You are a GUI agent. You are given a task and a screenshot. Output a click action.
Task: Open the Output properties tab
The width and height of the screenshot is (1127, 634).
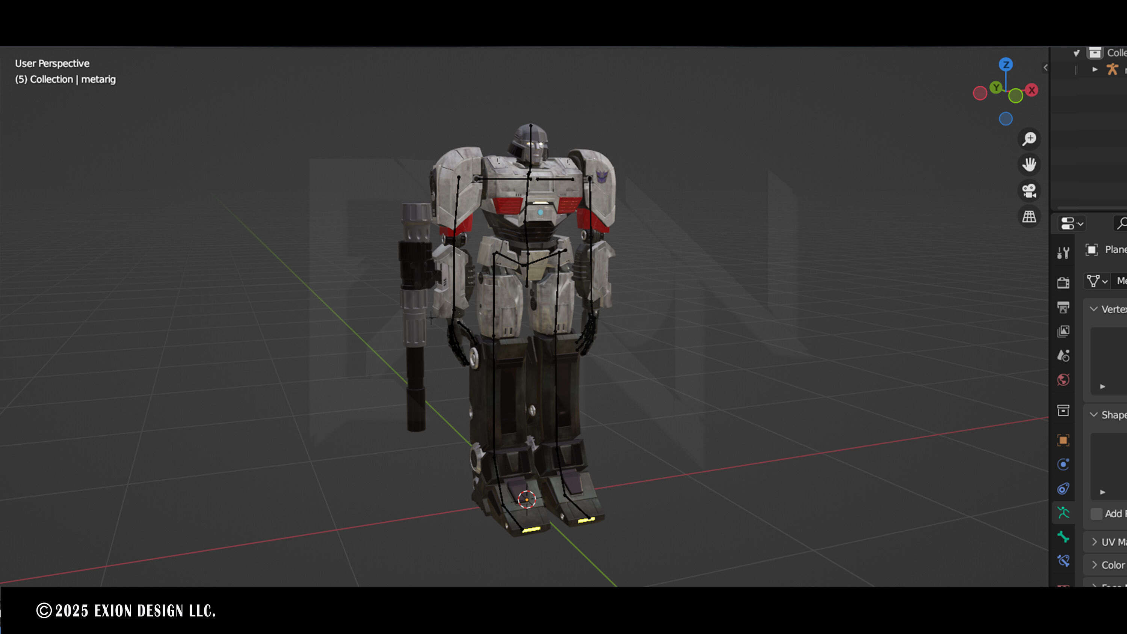pos(1063,307)
